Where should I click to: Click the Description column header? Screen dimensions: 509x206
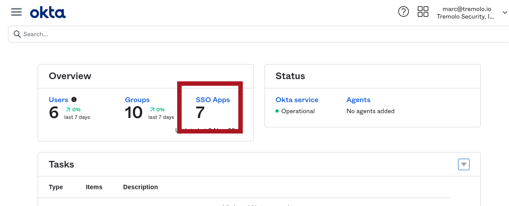pos(140,187)
